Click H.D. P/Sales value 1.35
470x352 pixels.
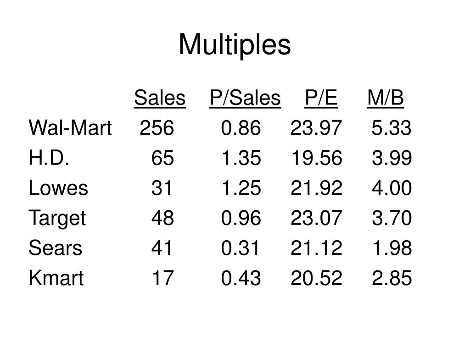241,158
